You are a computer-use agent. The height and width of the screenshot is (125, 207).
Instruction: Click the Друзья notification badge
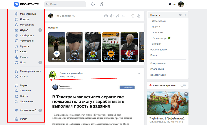tap(40, 30)
